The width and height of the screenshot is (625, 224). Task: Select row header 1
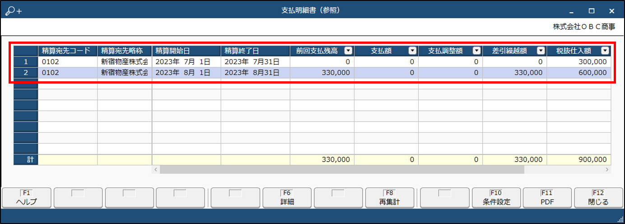26,61
